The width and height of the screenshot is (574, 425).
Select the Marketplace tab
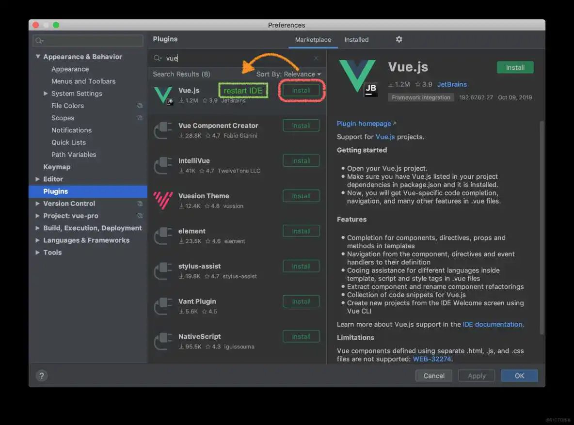(x=313, y=40)
